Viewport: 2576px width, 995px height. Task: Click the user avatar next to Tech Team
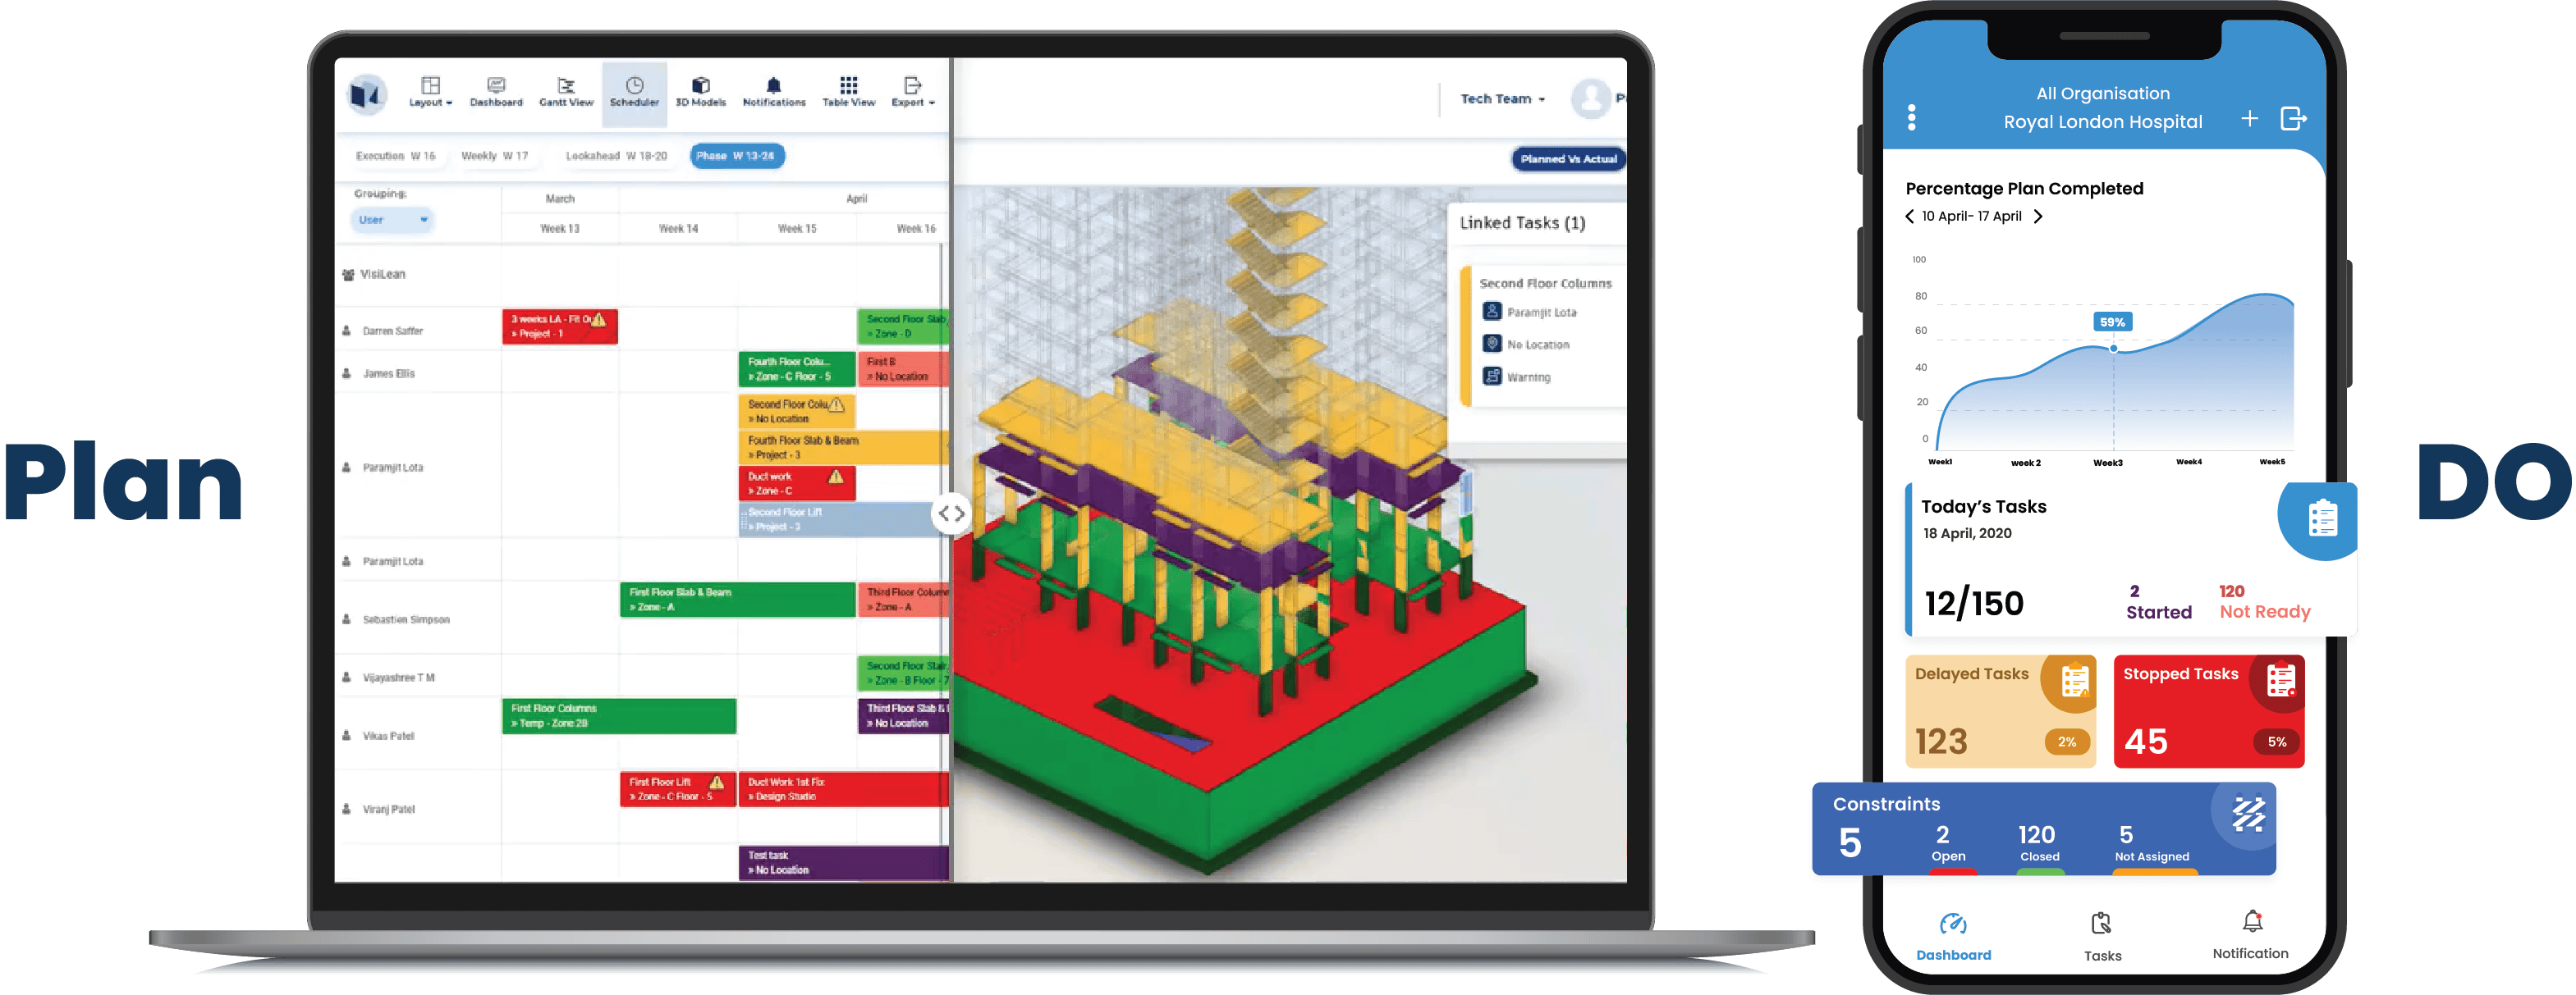point(1590,98)
